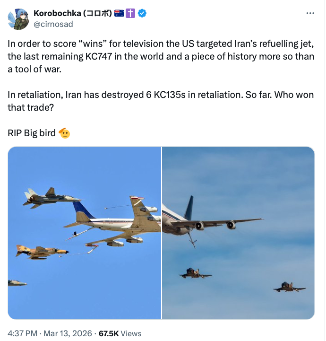Open the left photo with blue sky
The image size is (326, 341).
click(85, 233)
